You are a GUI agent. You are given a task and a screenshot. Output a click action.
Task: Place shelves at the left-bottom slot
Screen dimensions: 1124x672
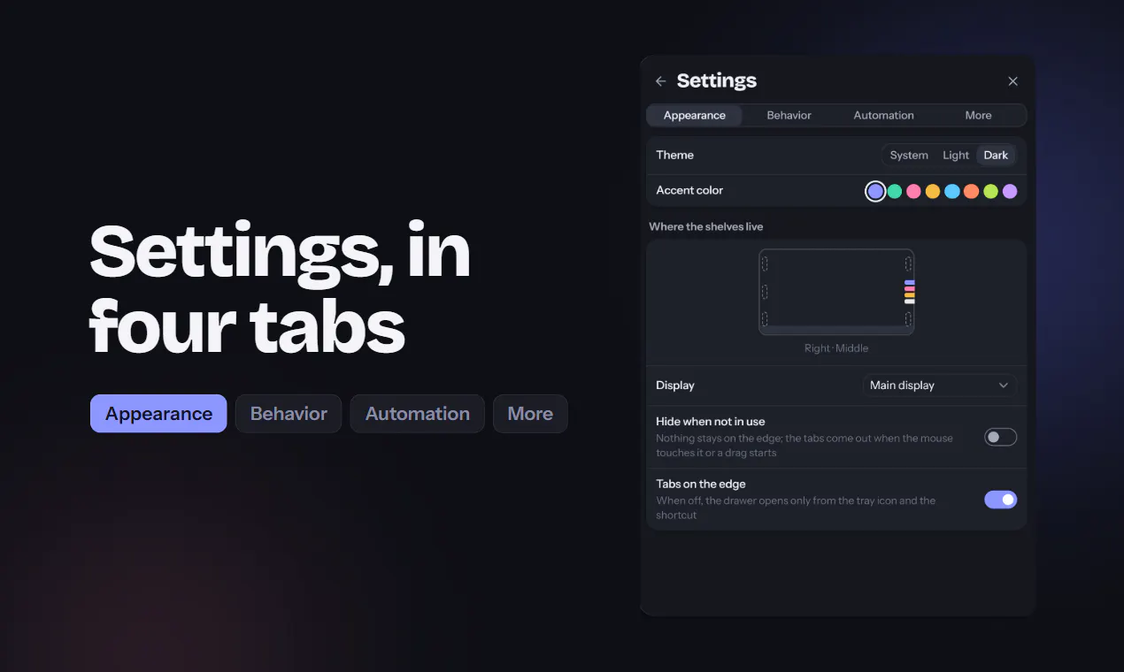[765, 318]
